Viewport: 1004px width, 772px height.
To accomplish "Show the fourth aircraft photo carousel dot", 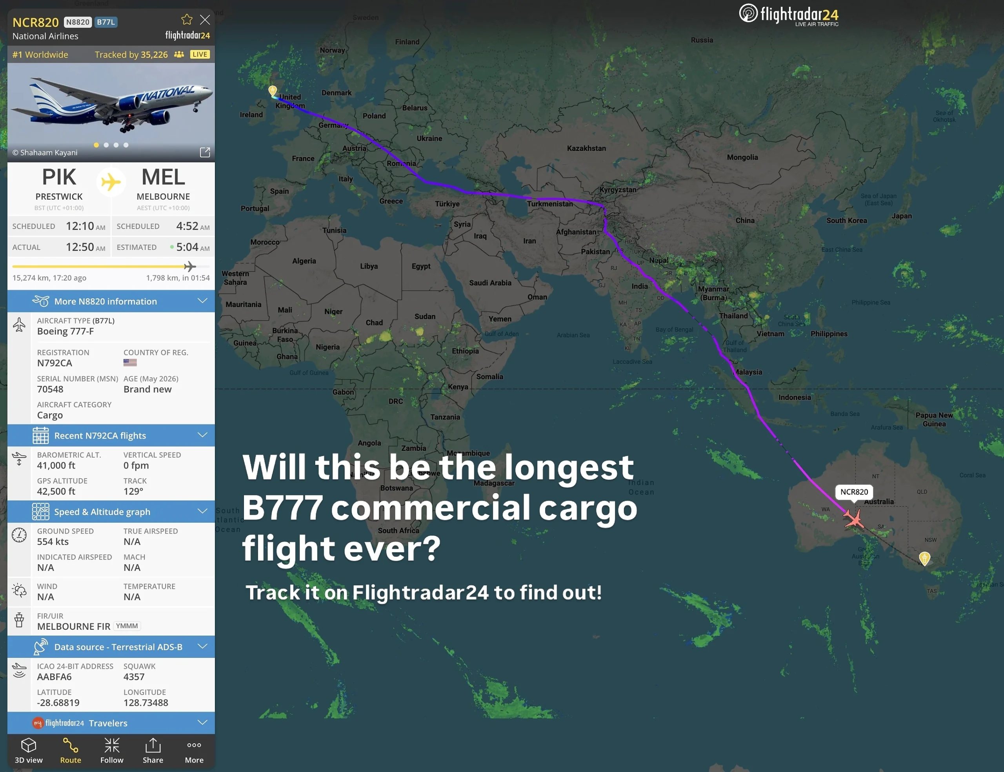I will [x=126, y=145].
